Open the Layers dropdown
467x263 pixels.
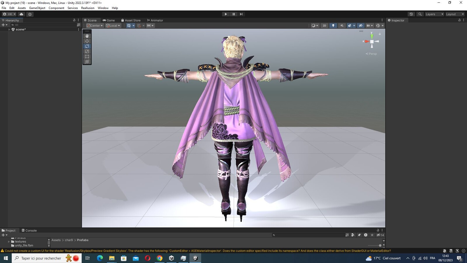click(434, 14)
